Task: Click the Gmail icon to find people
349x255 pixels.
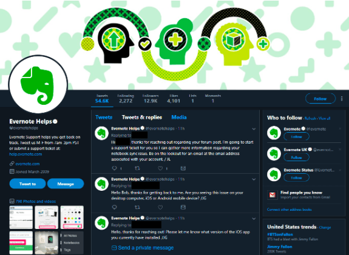Action: [x=273, y=195]
